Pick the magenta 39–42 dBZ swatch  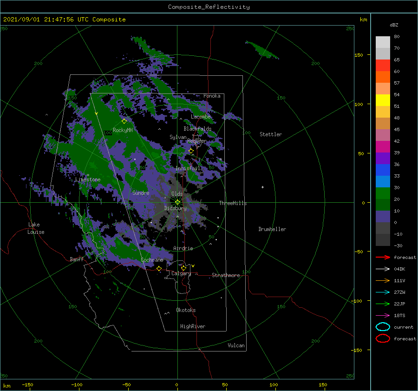point(383,147)
